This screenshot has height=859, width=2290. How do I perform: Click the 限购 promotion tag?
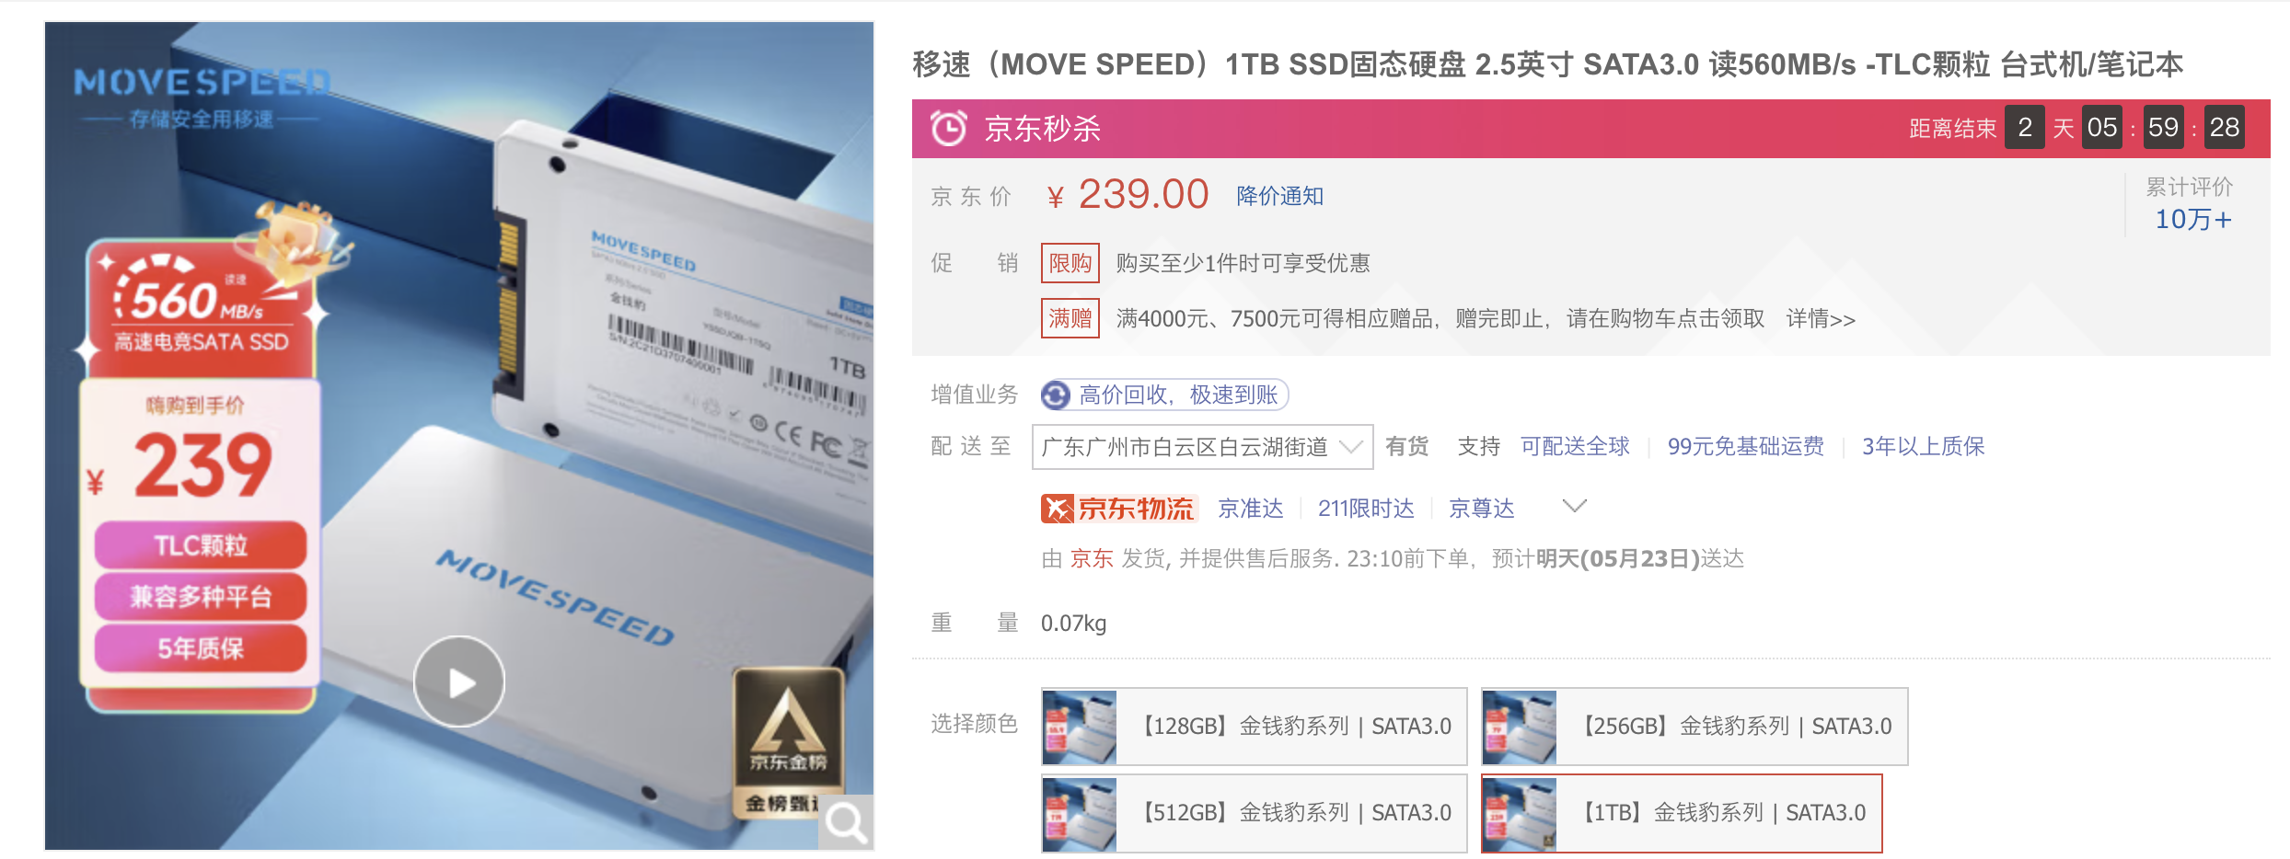1070,263
